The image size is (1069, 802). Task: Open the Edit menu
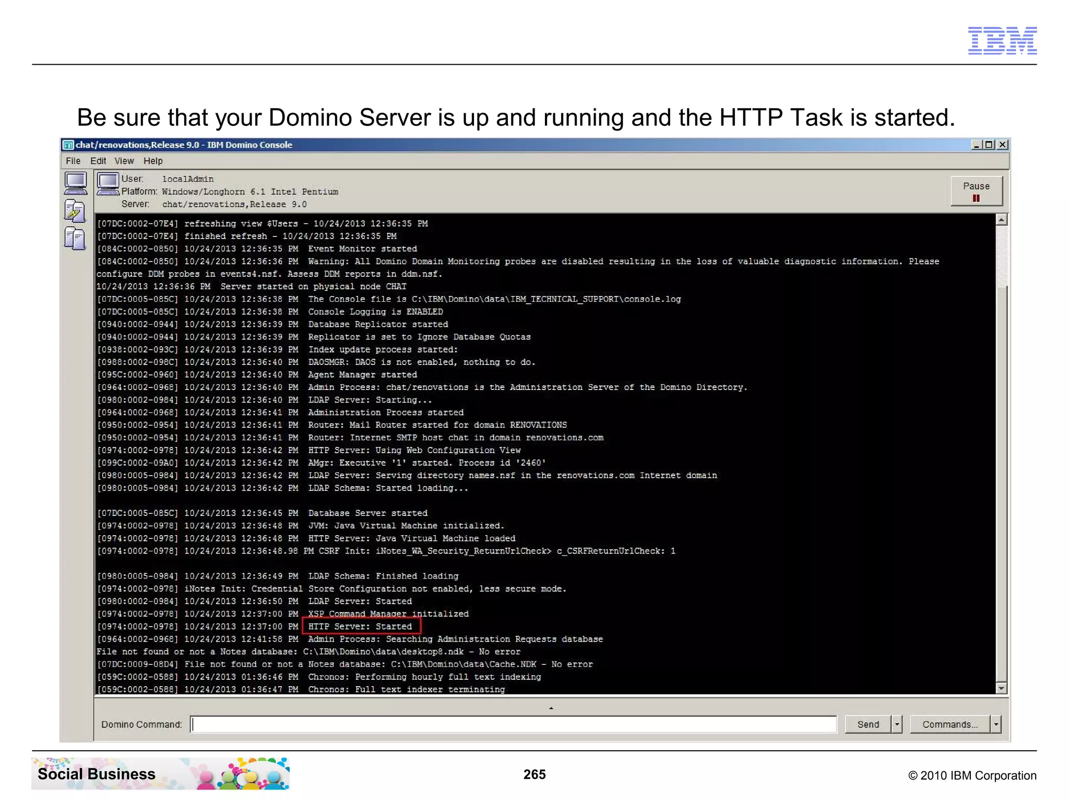[98, 161]
